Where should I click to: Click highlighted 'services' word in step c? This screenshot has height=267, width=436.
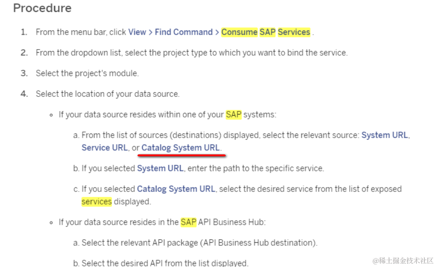[97, 201]
